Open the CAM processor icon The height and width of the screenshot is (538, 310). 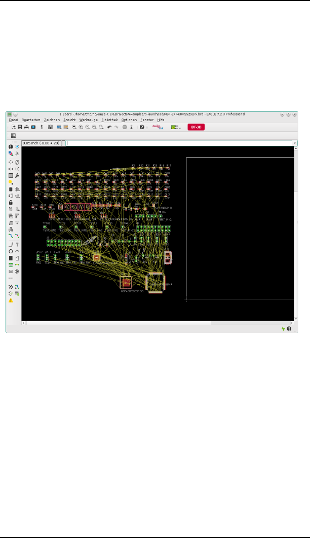[33, 127]
